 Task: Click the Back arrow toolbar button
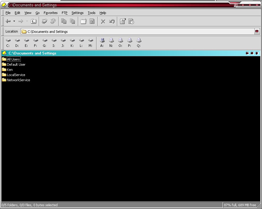(x=8, y=21)
